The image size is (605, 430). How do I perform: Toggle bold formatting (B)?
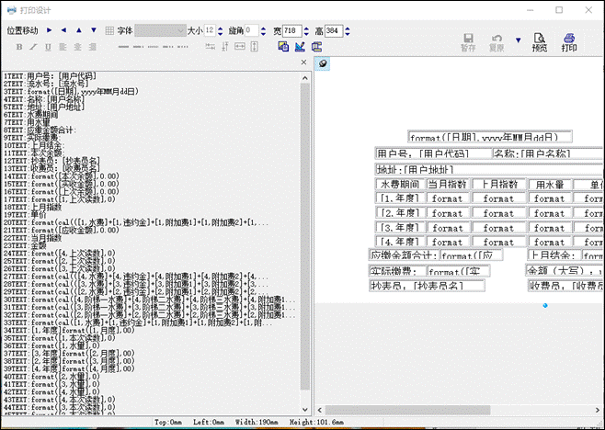[x=19, y=47]
